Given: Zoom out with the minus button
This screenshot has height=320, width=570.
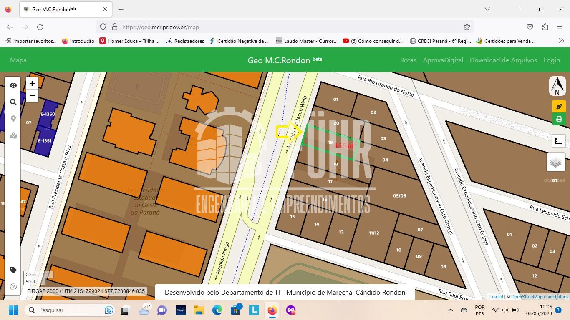Looking at the screenshot, I should [32, 96].
